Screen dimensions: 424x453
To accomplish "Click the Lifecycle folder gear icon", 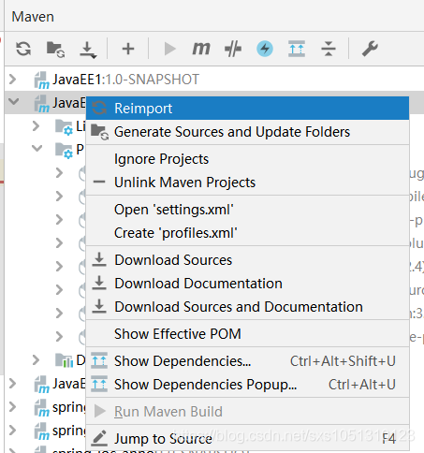I will pos(64,127).
